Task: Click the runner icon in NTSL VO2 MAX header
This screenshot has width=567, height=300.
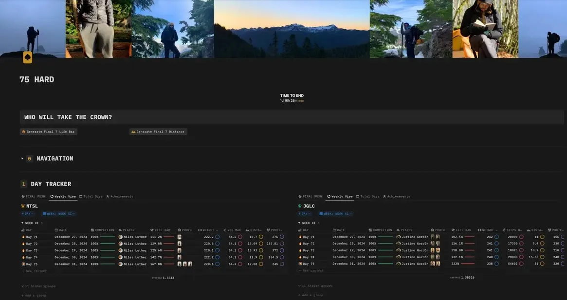Action: [224, 230]
